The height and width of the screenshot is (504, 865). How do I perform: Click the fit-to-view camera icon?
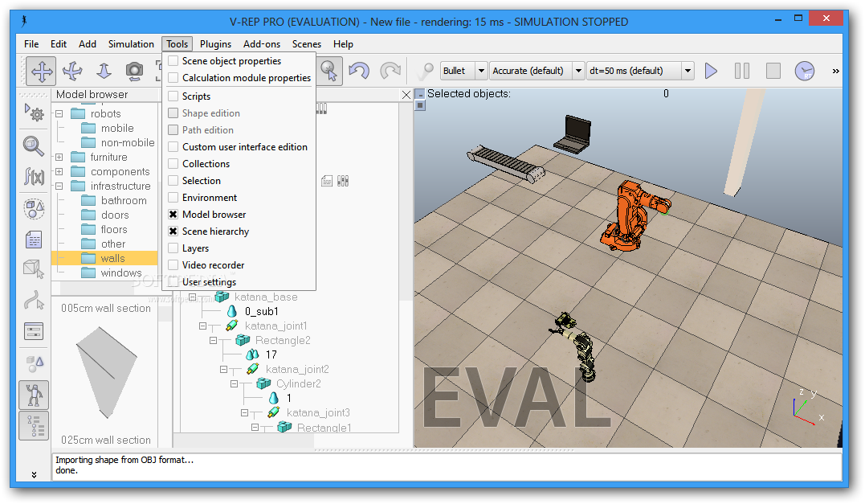pos(134,72)
